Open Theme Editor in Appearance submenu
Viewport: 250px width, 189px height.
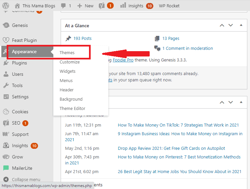(x=72, y=109)
